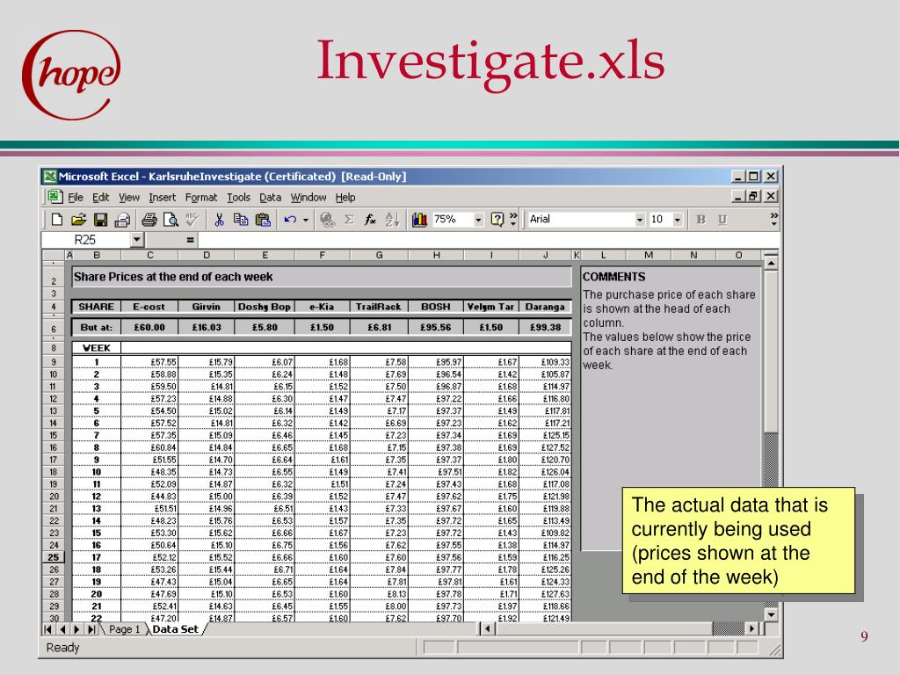Click the Open file folder icon

78,219
